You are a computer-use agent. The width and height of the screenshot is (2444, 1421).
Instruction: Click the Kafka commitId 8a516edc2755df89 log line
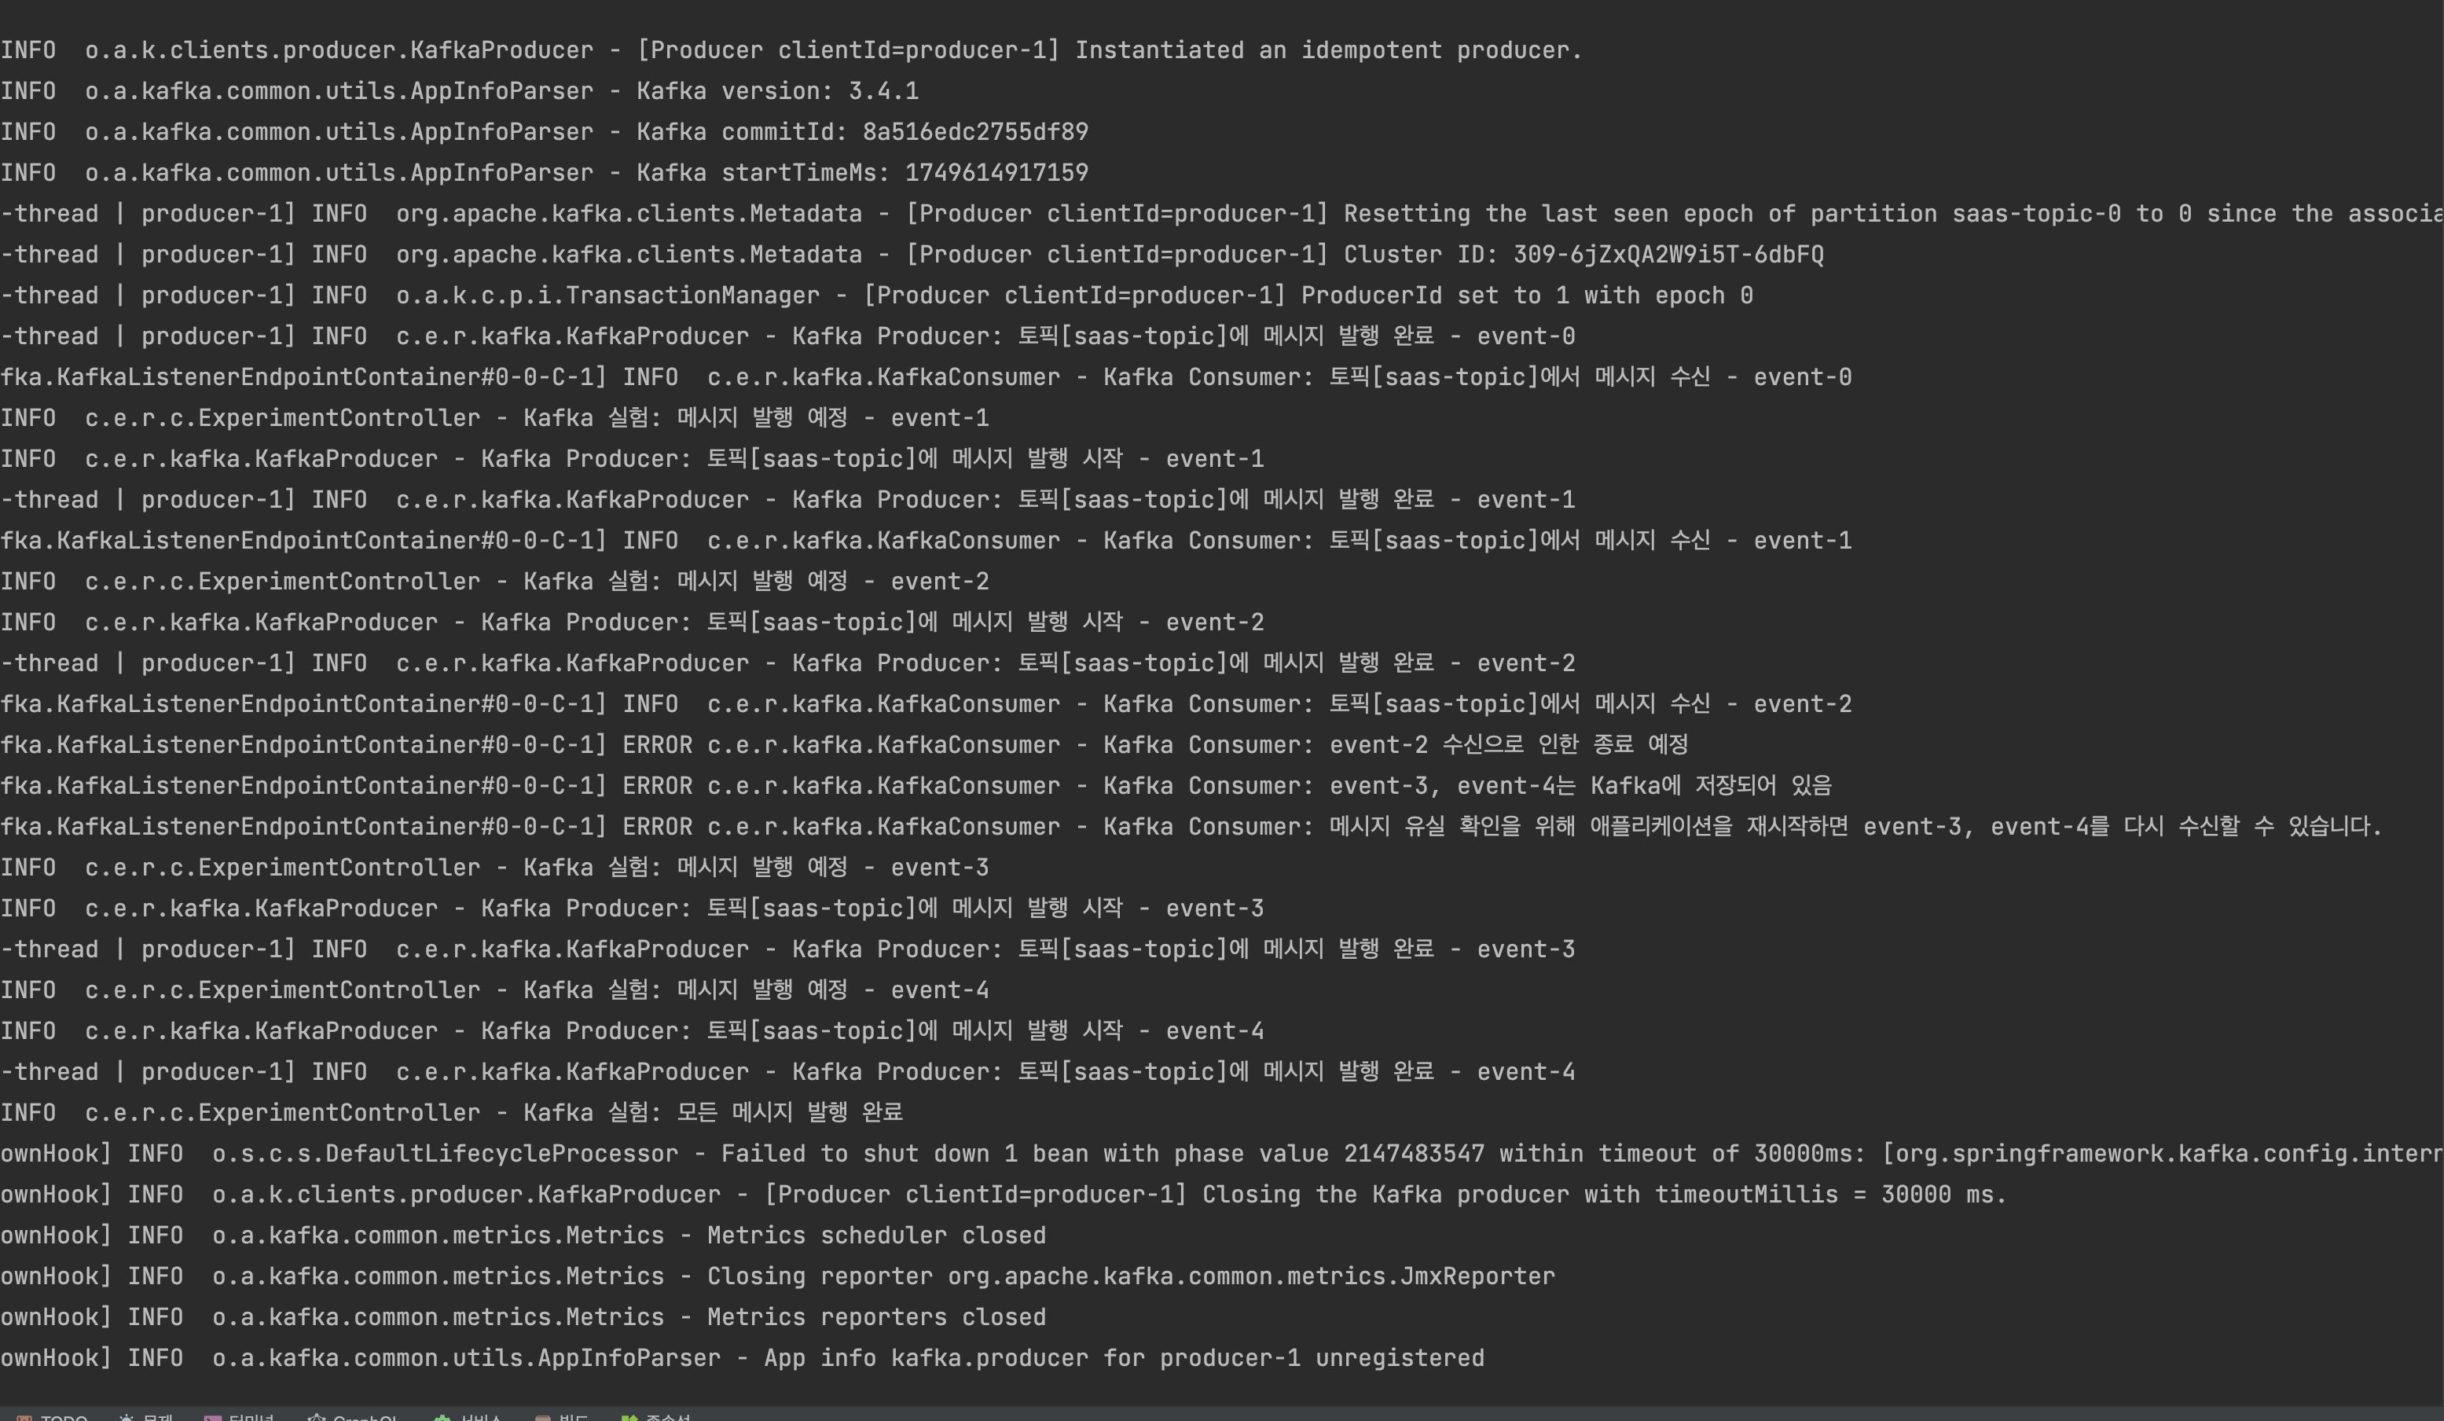pyautogui.click(x=544, y=132)
